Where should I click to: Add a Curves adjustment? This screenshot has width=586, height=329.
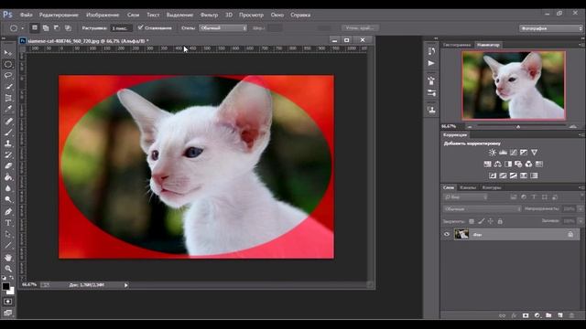[514, 153]
